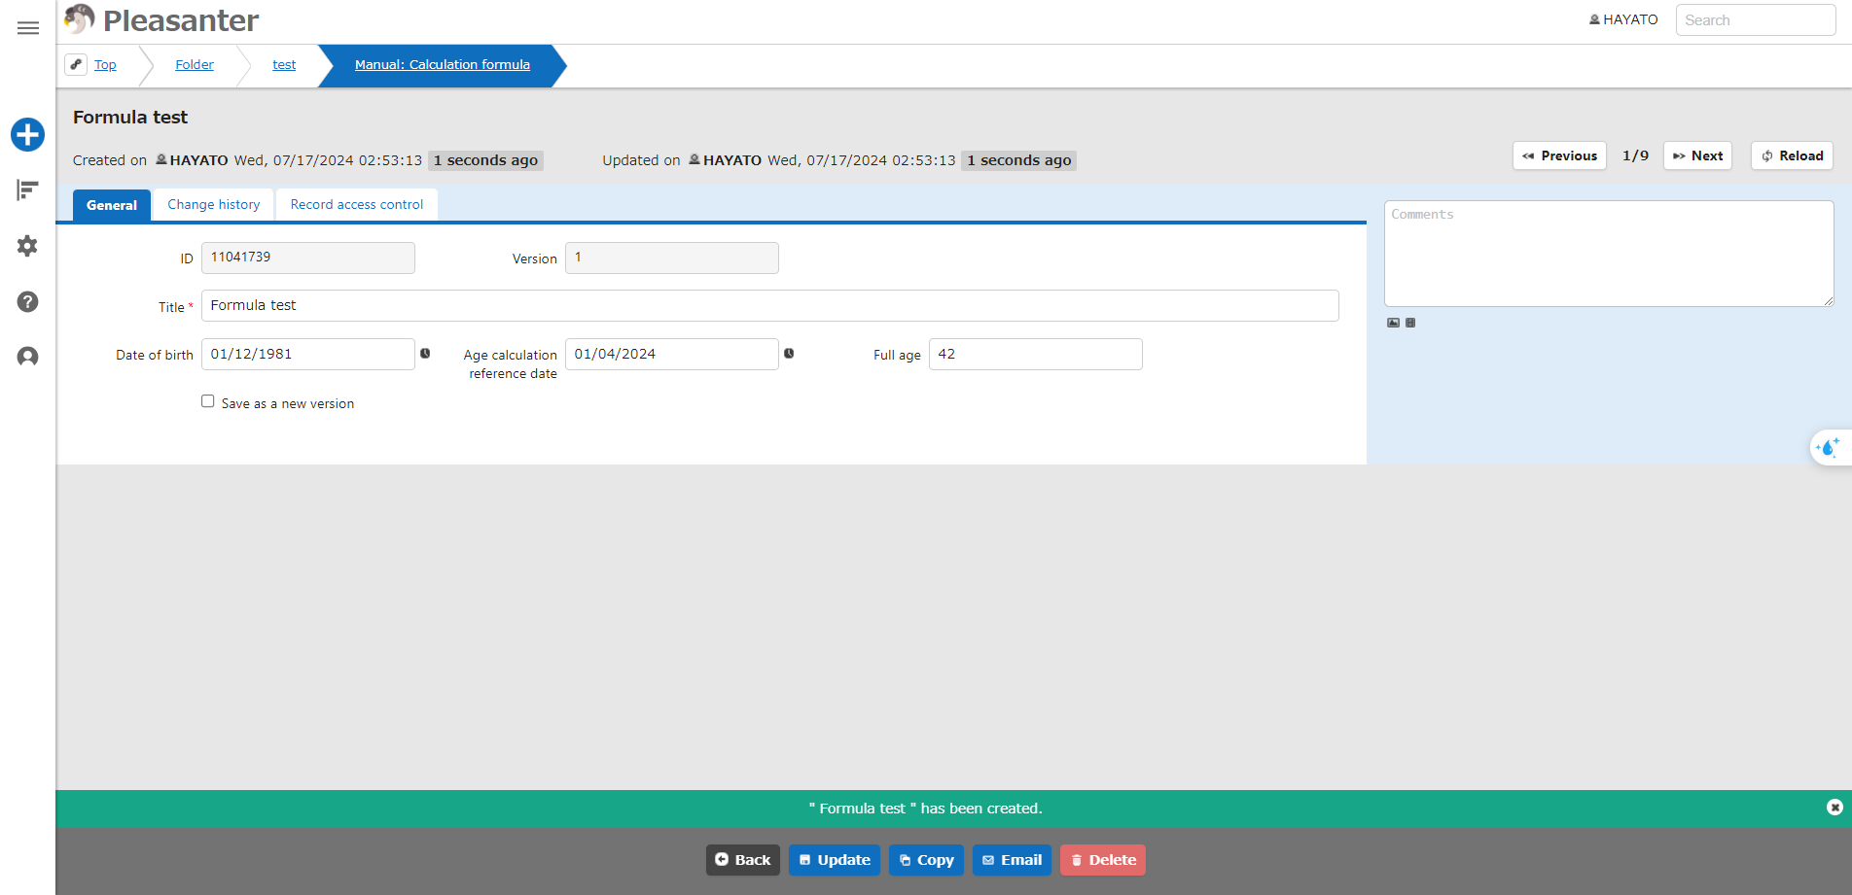Click the Search field

1756,20
